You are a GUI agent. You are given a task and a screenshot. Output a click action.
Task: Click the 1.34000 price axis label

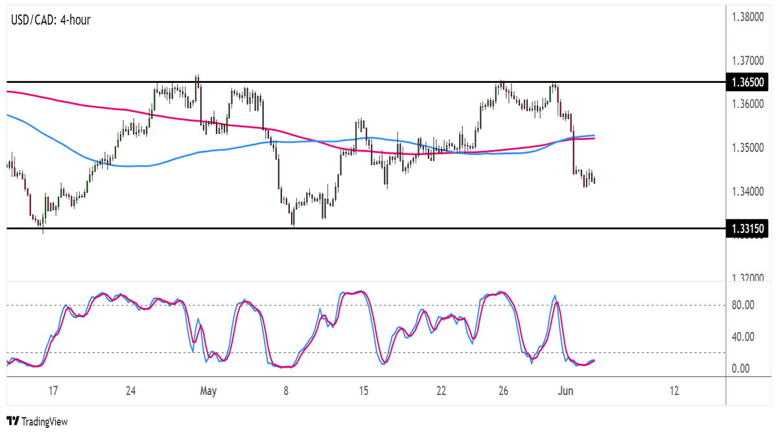[x=749, y=192]
